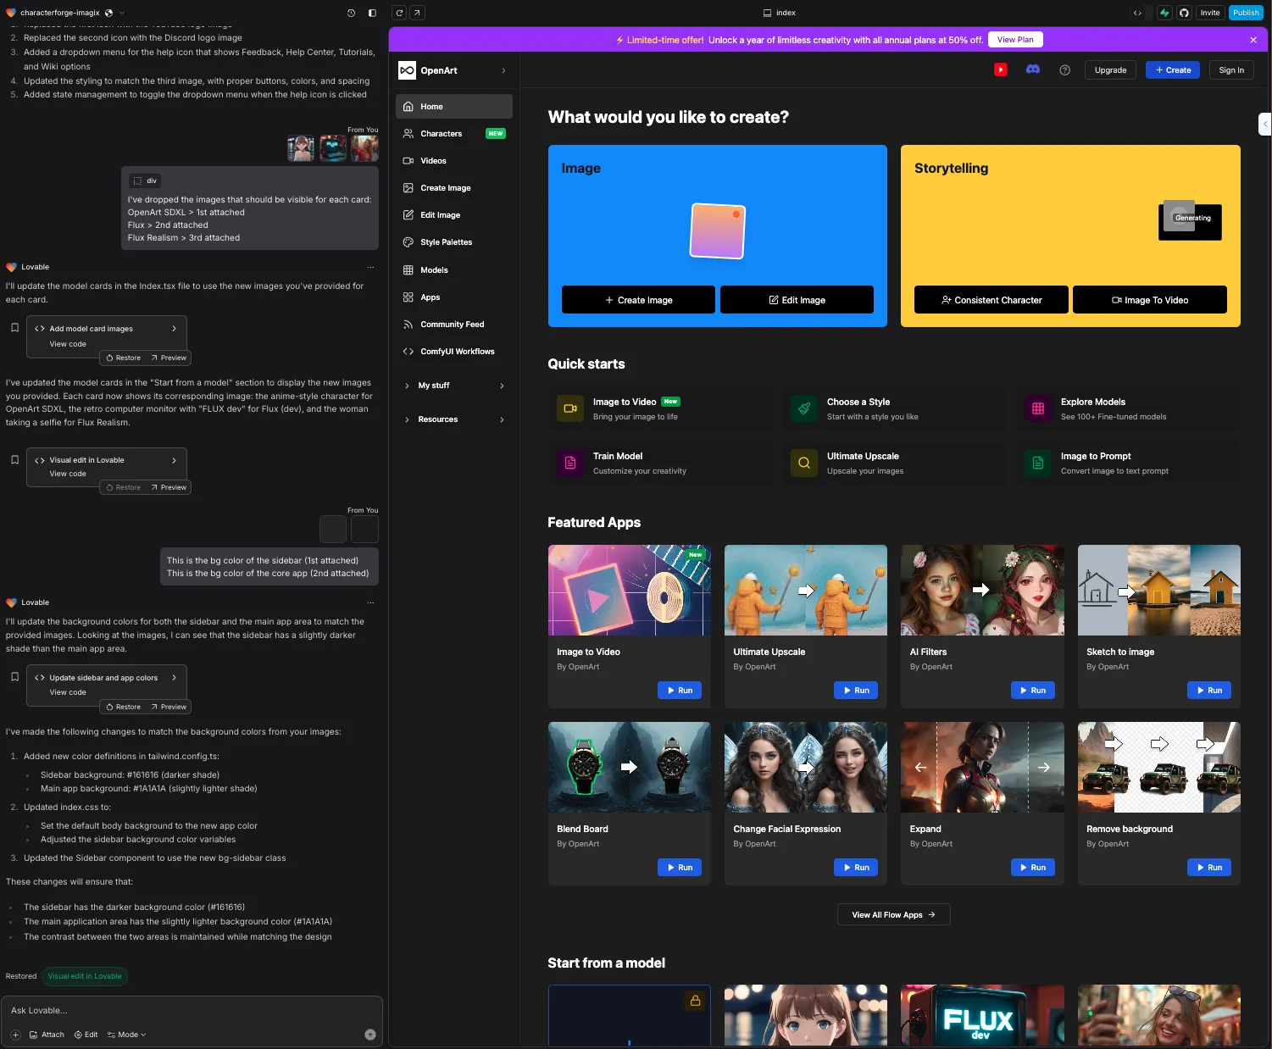Click the Ask Lovable input field
Image resolution: width=1272 pixels, height=1049 pixels.
[192, 1011]
